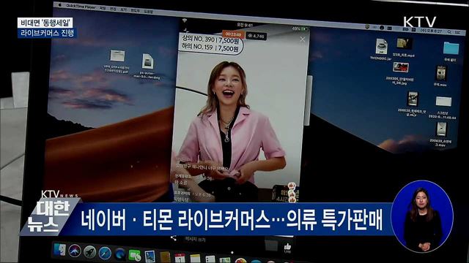Open Notification Center in menu bar

(458, 32)
